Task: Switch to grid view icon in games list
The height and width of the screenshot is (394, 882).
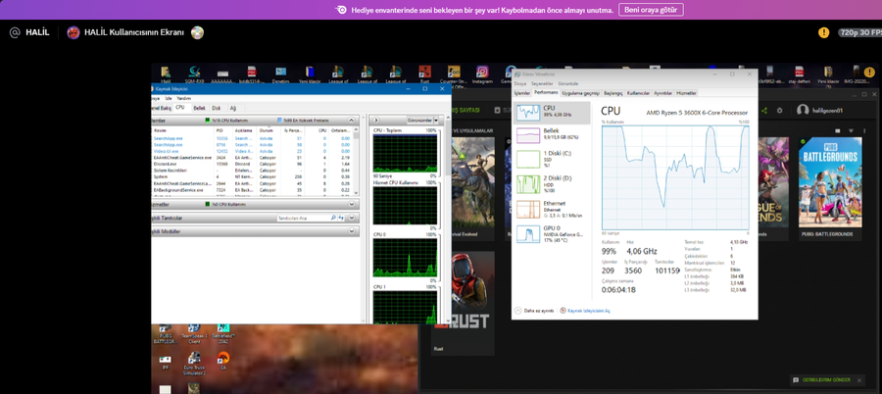Action: coord(838,130)
